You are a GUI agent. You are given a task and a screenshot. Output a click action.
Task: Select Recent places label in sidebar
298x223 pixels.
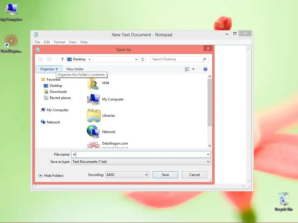(60, 98)
